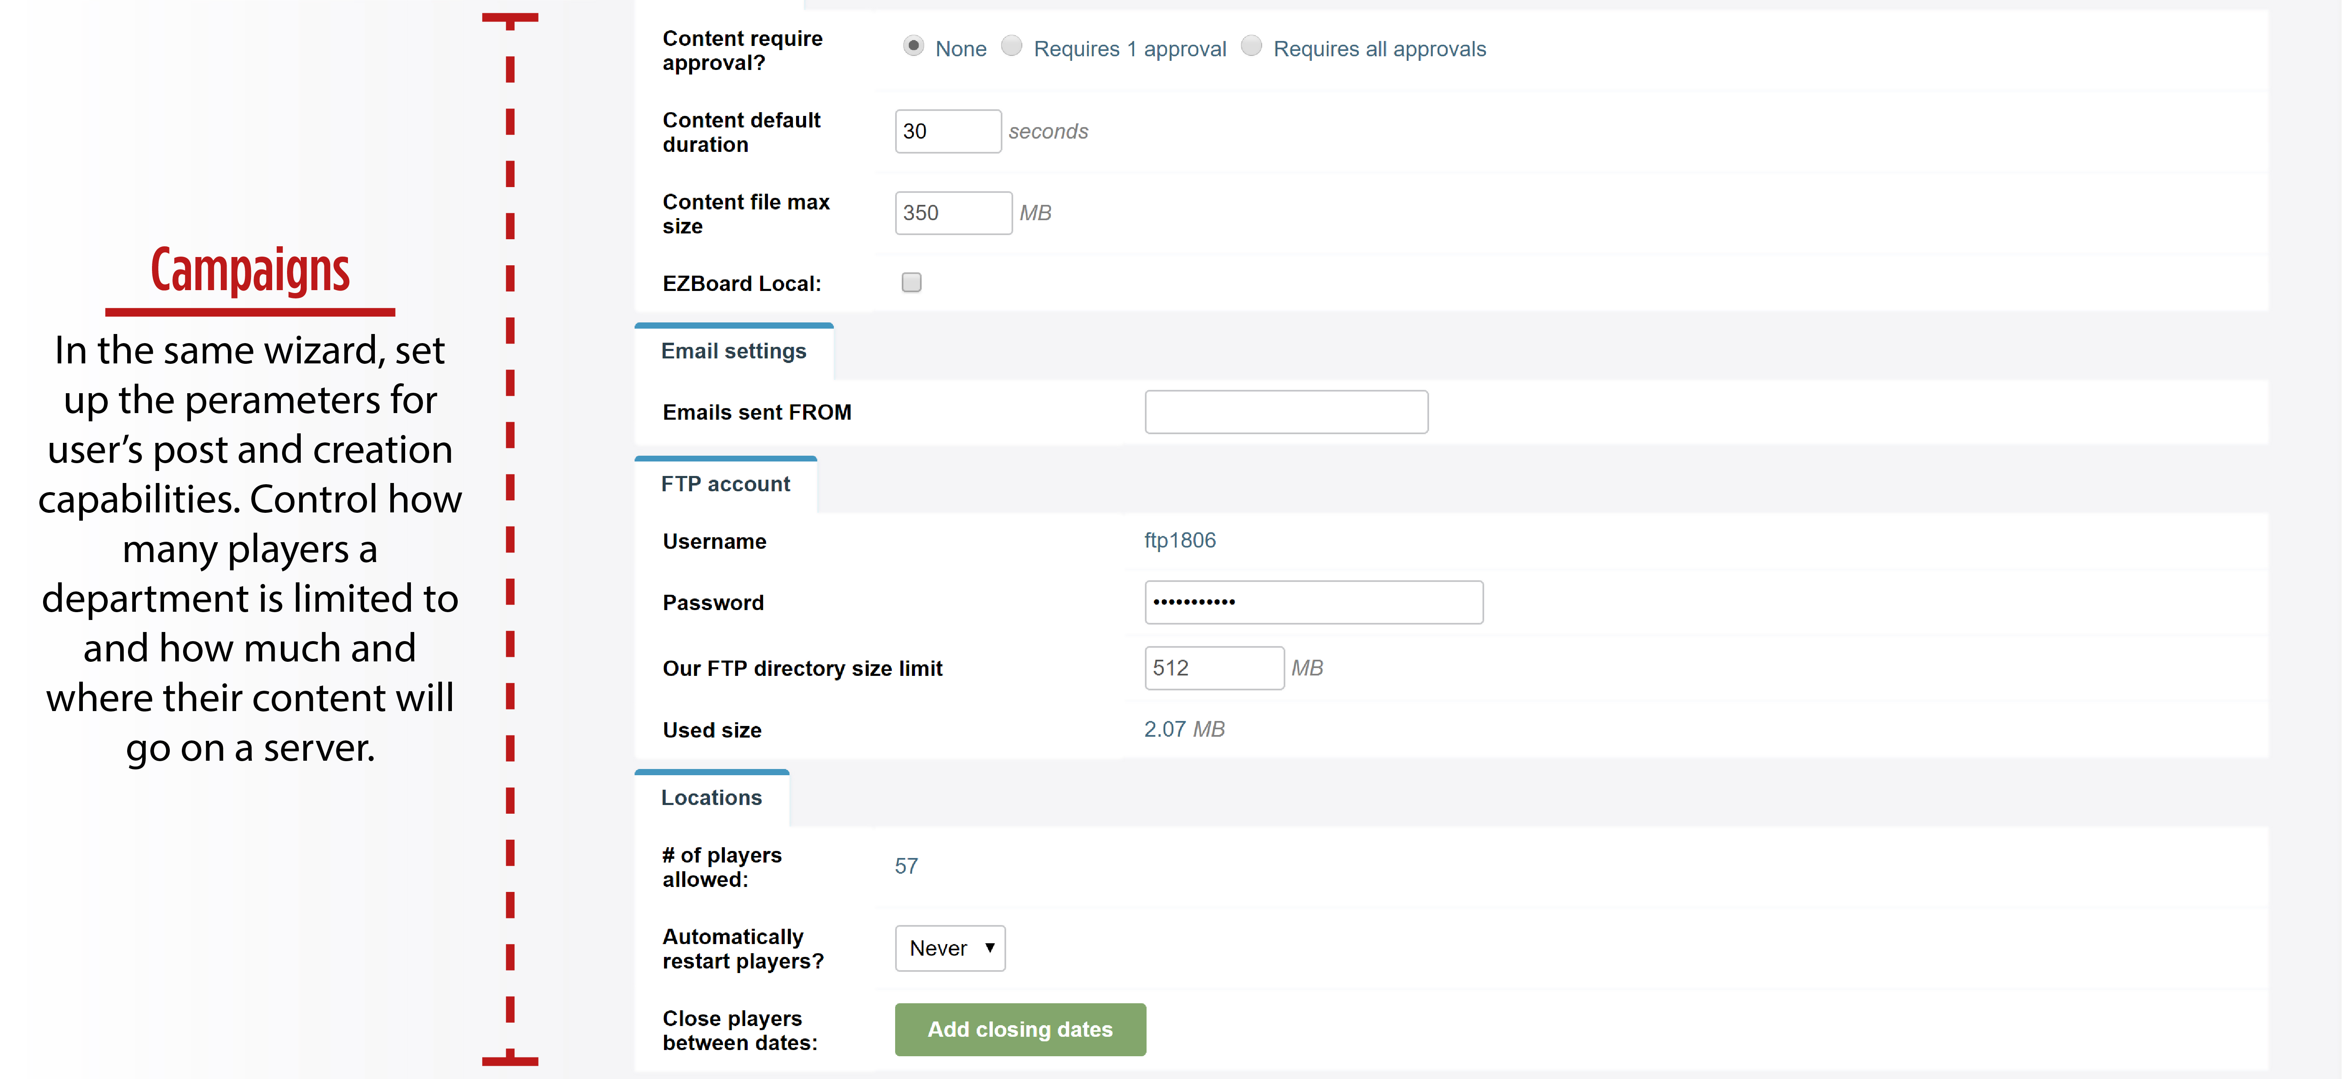Select the None approval radio button
This screenshot has width=2342, height=1079.
point(914,46)
